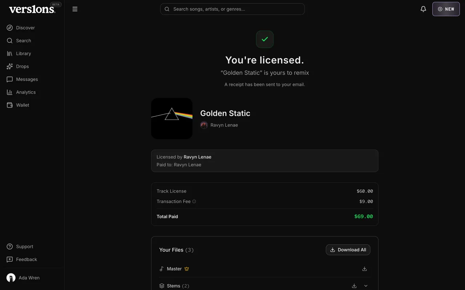Click the "You're licensed." heading

(265, 60)
